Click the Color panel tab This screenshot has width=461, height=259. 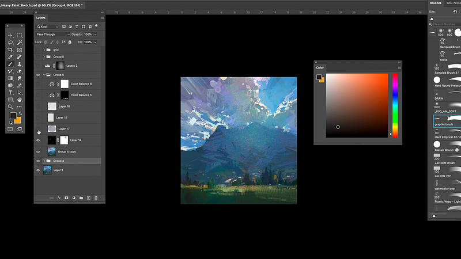click(x=320, y=67)
